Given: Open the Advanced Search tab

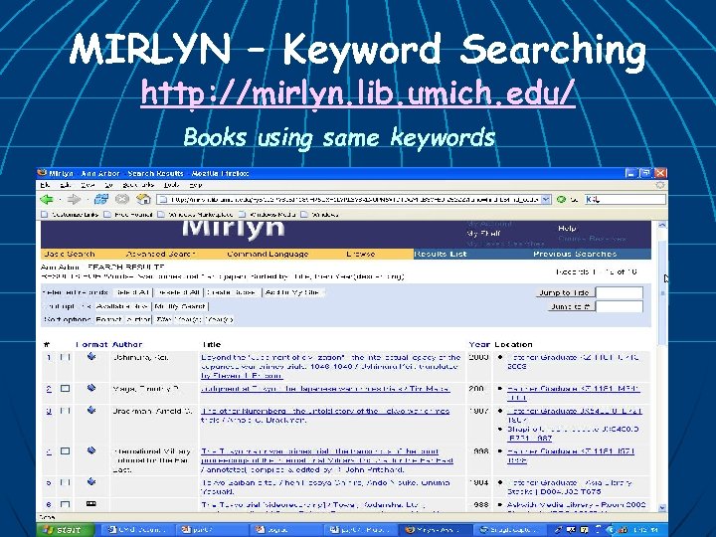Looking at the screenshot, I should click(x=161, y=254).
